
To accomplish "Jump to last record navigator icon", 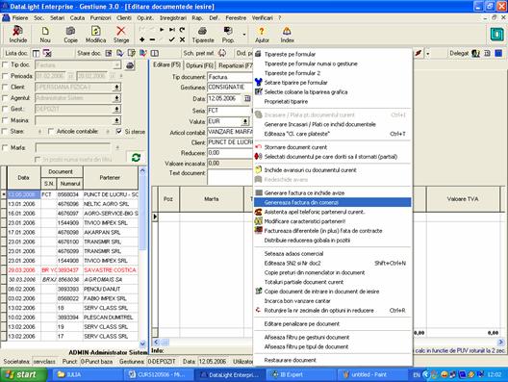I will click(172, 30).
